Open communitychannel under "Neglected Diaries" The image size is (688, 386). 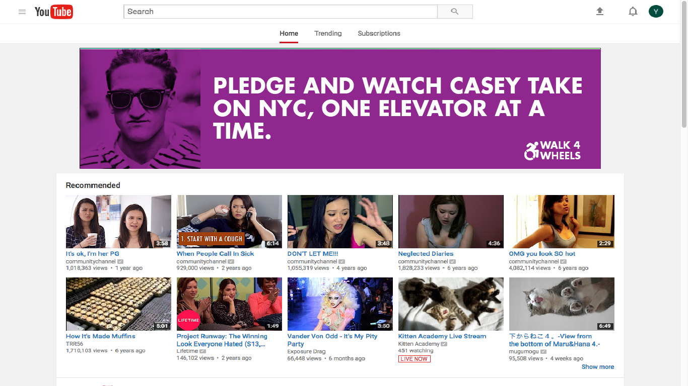(423, 261)
